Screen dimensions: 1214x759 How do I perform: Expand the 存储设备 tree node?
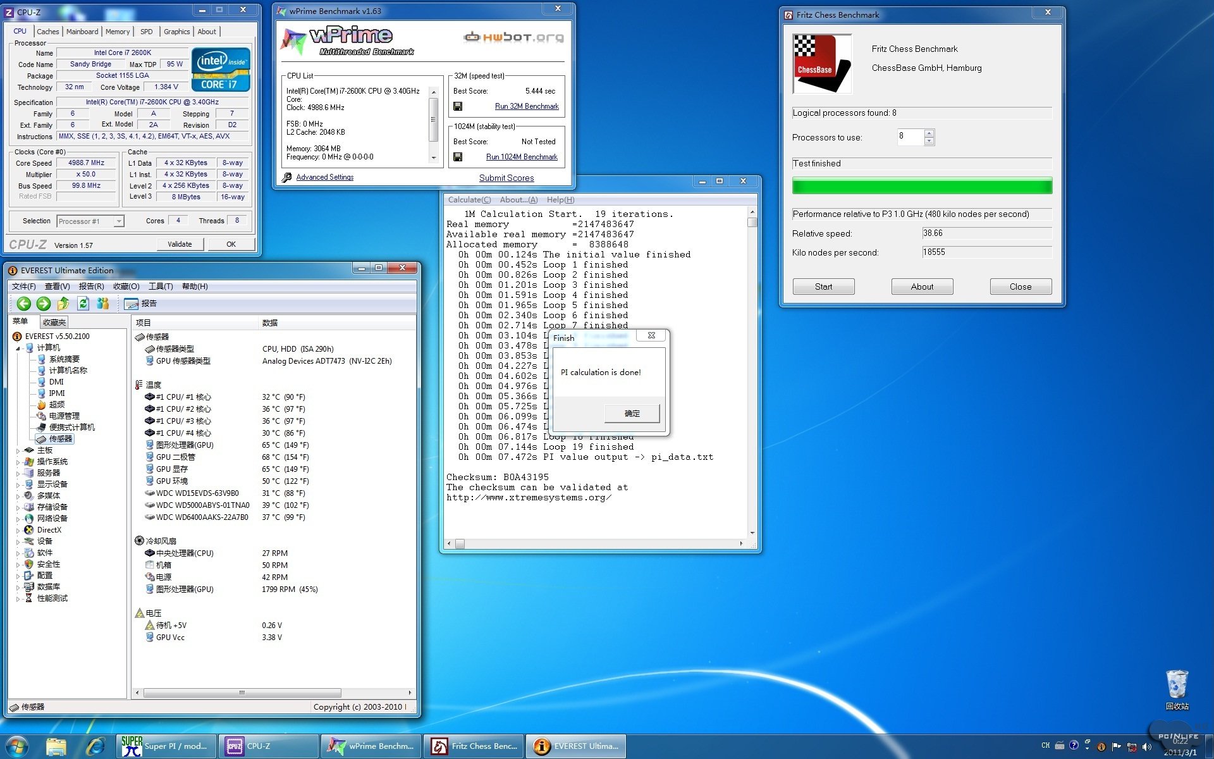(x=18, y=508)
